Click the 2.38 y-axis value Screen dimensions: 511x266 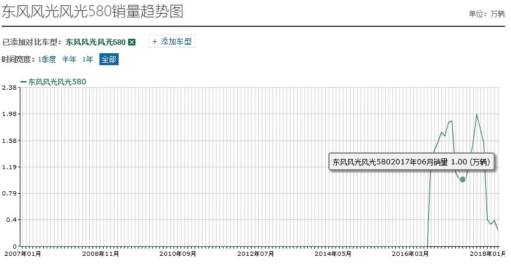(9, 87)
